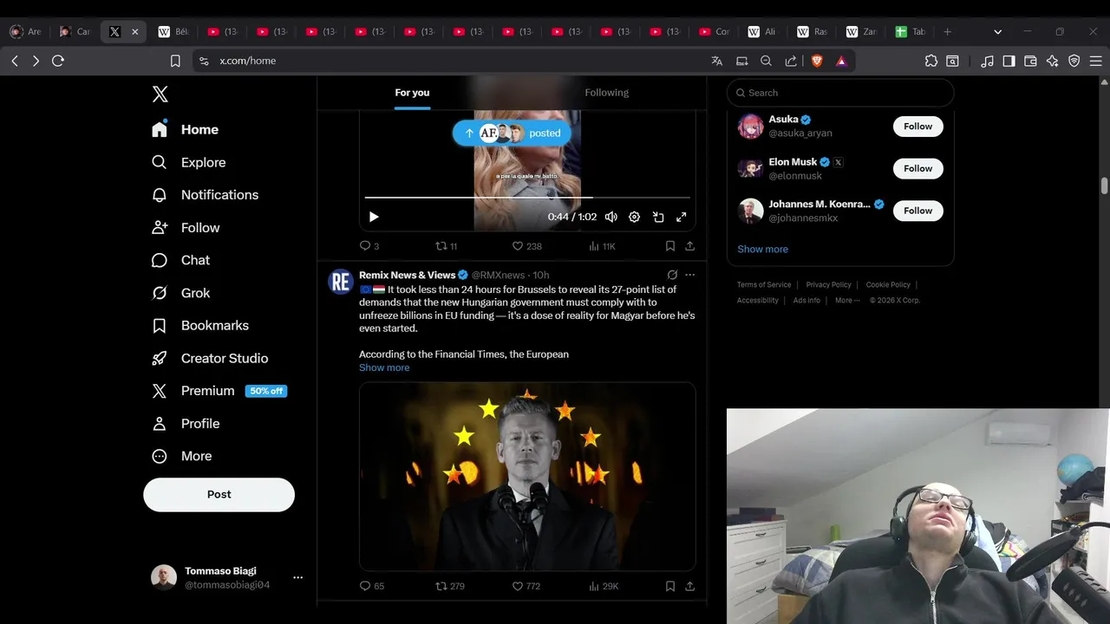This screenshot has width=1110, height=624.
Task: Open the browser extensions puzzle icon
Action: click(x=931, y=61)
